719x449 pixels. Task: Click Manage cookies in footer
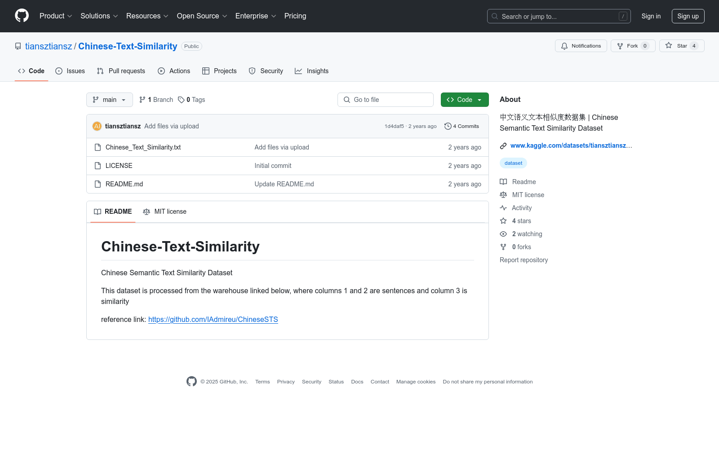(x=416, y=382)
